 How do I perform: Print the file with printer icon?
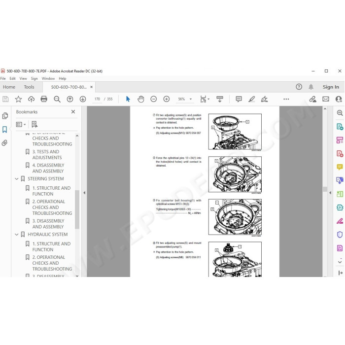coord(44,99)
